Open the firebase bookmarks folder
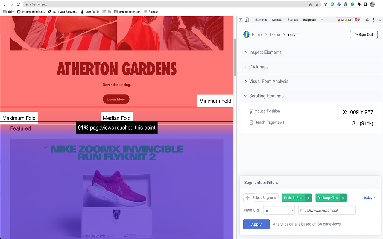The height and width of the screenshot is (239, 383). [x=151, y=12]
